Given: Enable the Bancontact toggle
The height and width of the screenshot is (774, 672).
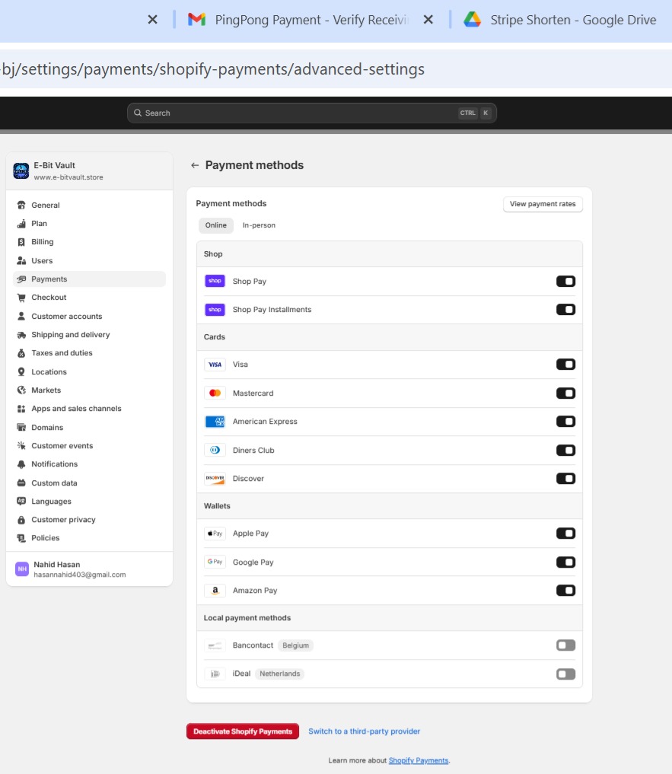Looking at the screenshot, I should 566,645.
